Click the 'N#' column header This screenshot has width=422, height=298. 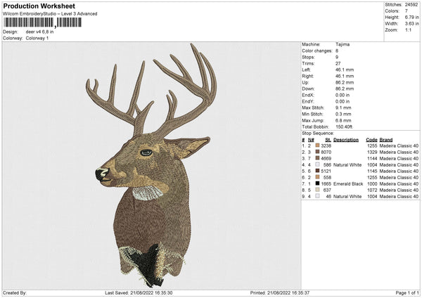[x=311, y=140]
